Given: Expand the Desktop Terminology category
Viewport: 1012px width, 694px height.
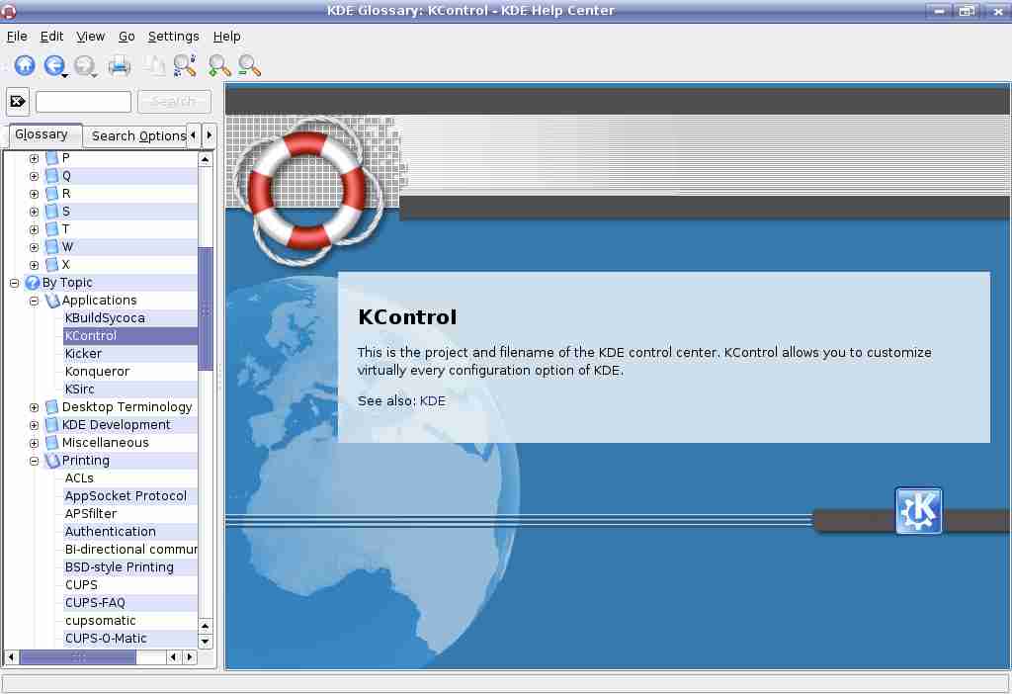Looking at the screenshot, I should point(34,407).
